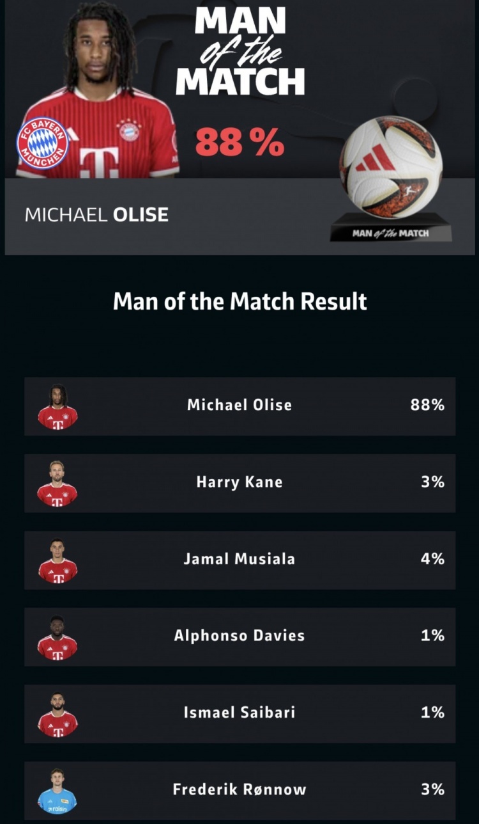
Task: Click Jamal Musiala's portrait thumbnail
Action: [57, 560]
